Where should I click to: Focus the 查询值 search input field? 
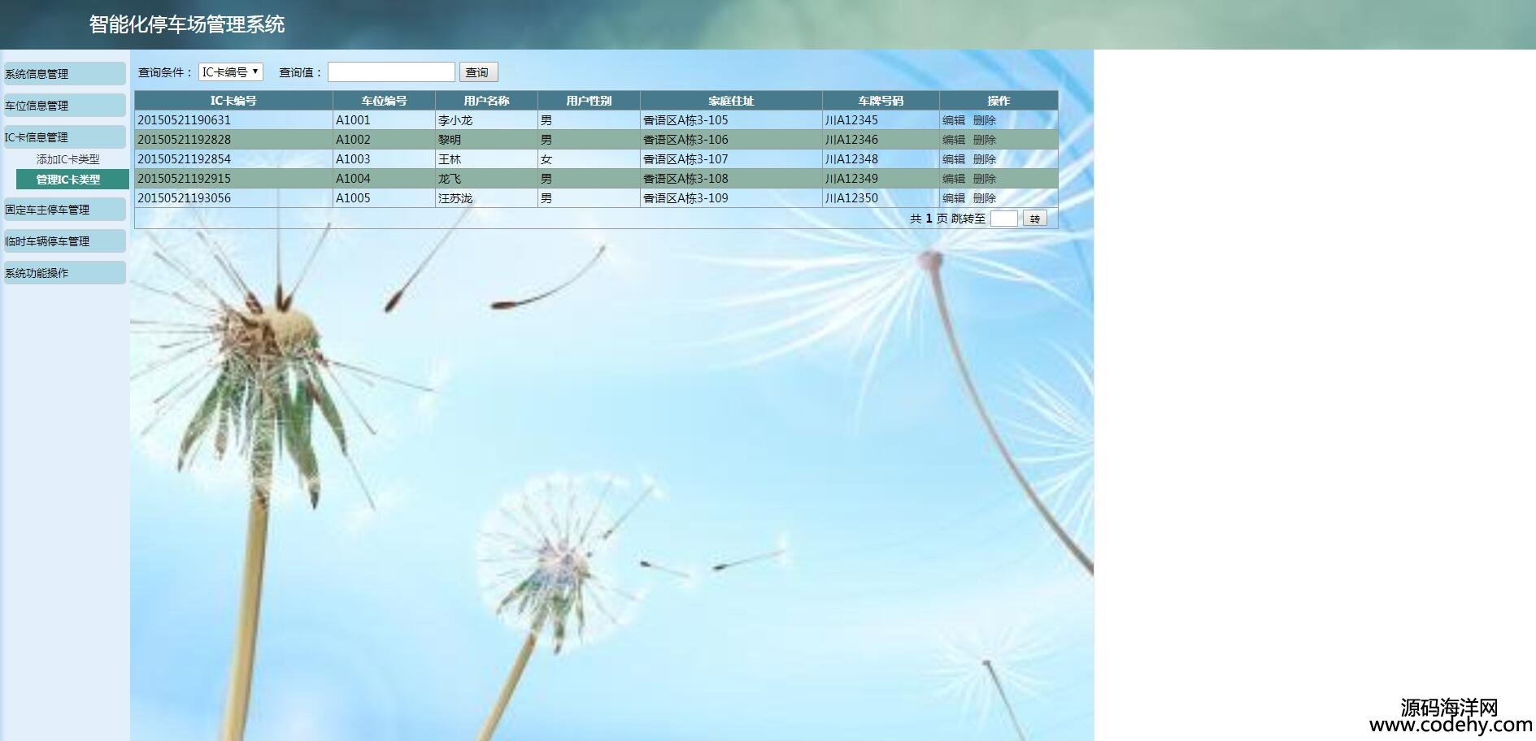(x=391, y=72)
